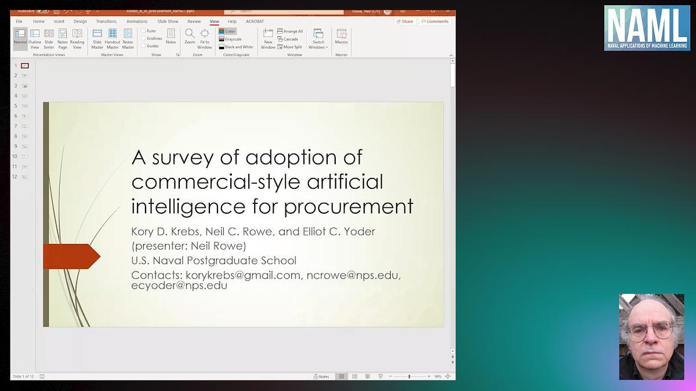Open the Slide Sorter view
Viewport: 696px width, 391px height.
pos(49,39)
